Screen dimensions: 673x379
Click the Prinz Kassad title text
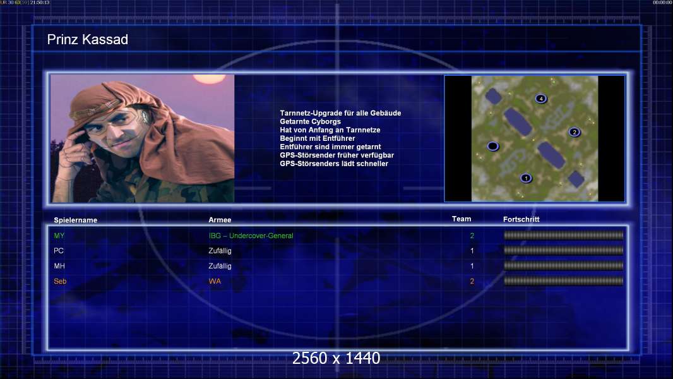click(x=88, y=40)
